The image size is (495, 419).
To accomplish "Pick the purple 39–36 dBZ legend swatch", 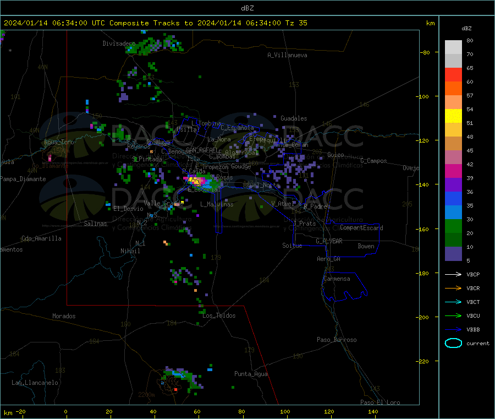I will tap(453, 185).
